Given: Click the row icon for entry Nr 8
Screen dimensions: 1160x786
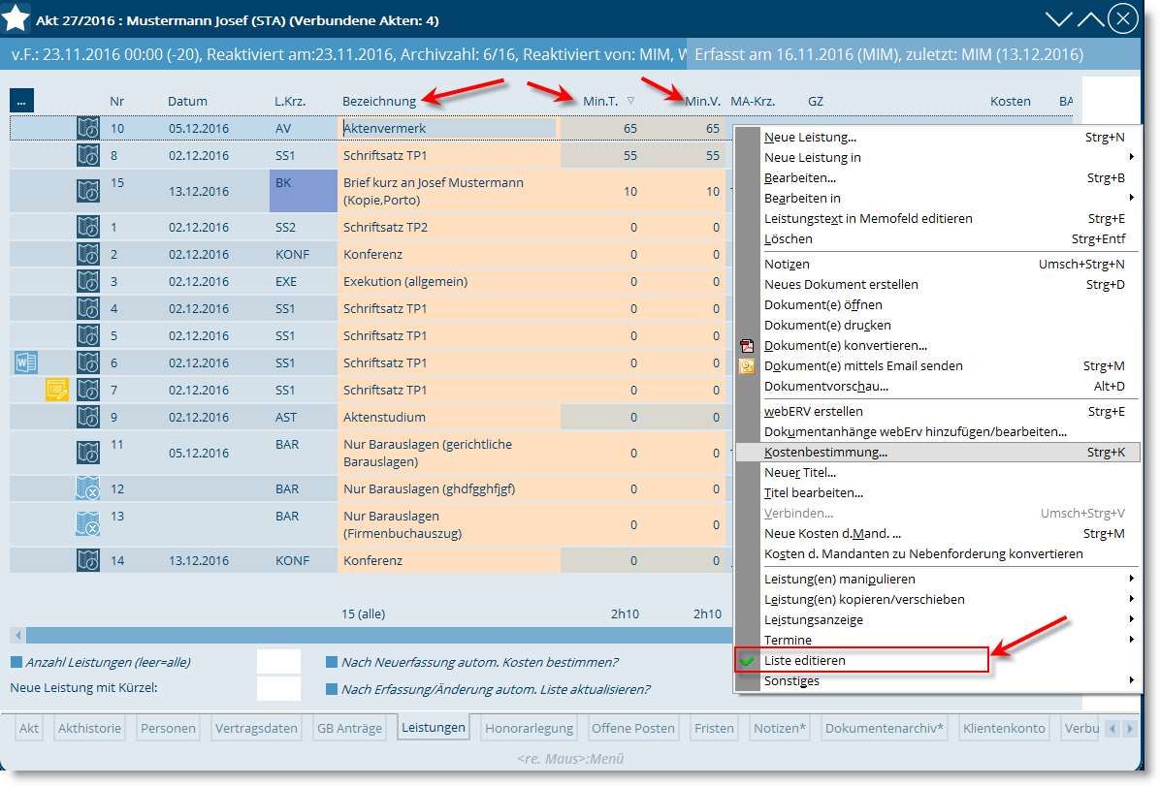Looking at the screenshot, I should (88, 155).
